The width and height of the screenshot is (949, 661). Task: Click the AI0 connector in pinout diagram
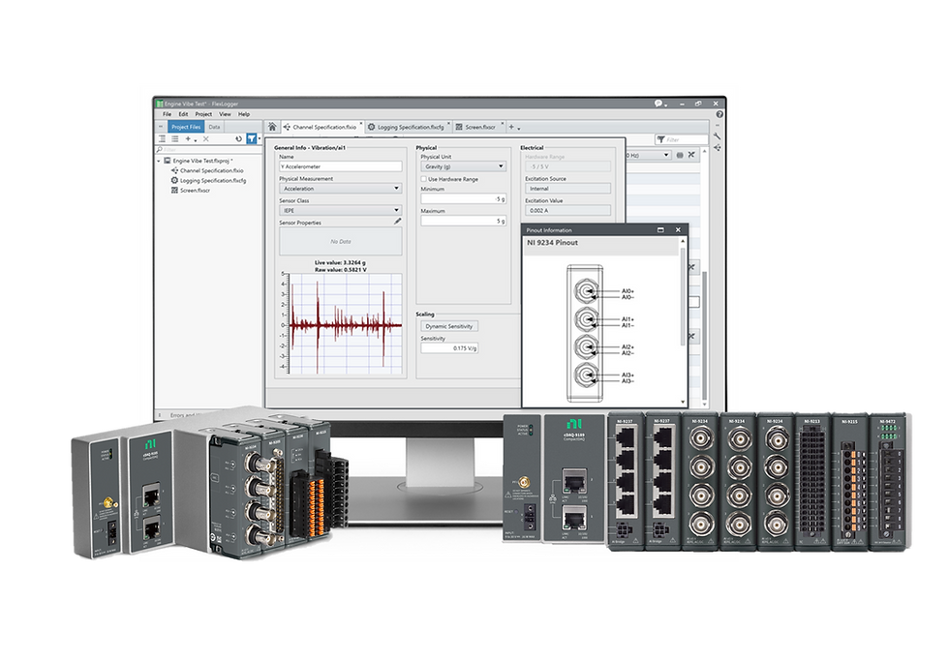[585, 291]
